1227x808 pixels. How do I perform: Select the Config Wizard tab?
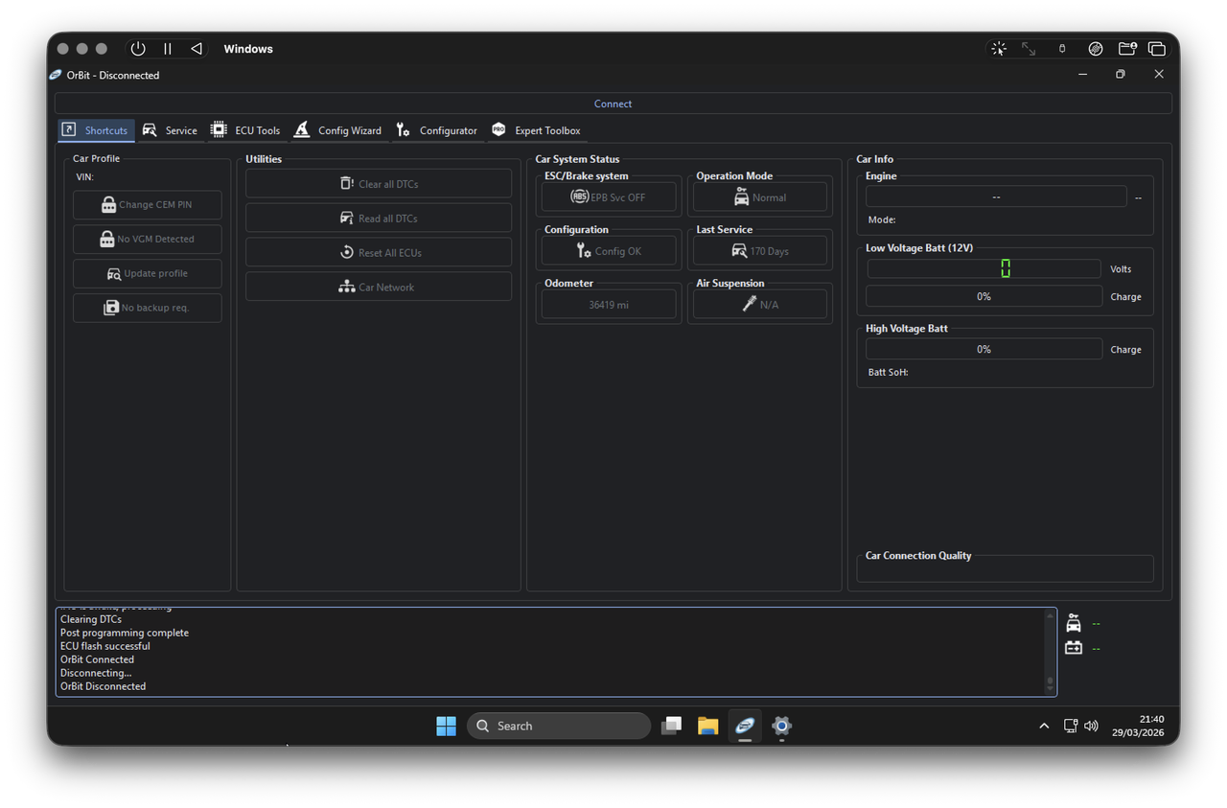coord(337,130)
